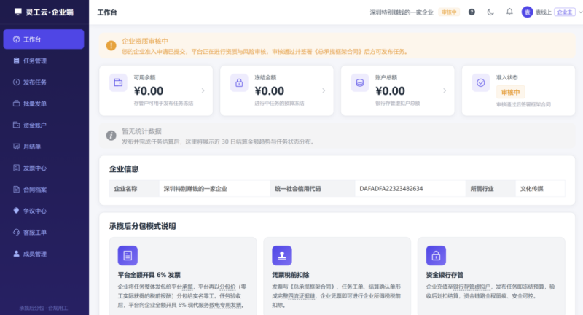Go to 任务管理 in sidebar
Viewport: 583px width, 315px height.
pos(44,61)
